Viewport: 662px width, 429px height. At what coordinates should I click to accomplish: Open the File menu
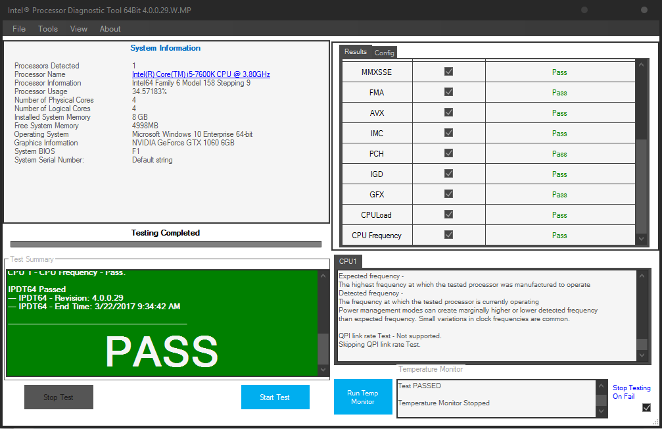[19, 29]
